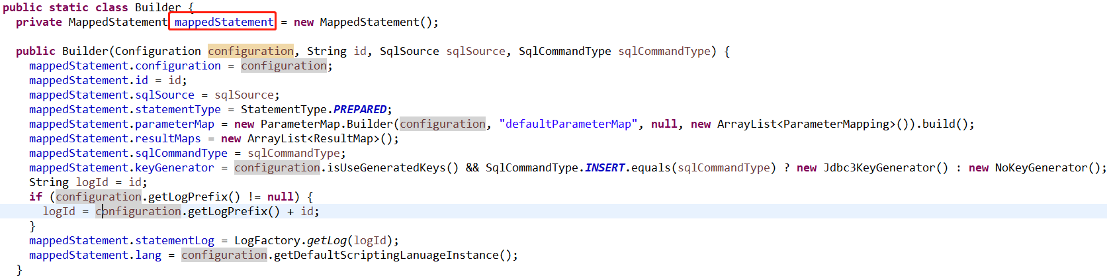Click the SqlSource type in the constructor signature
1107x278 pixels.
[410, 51]
